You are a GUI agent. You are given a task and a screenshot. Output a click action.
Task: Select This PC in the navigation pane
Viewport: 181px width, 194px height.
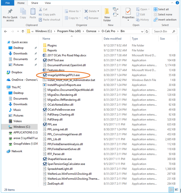(x=14, y=87)
